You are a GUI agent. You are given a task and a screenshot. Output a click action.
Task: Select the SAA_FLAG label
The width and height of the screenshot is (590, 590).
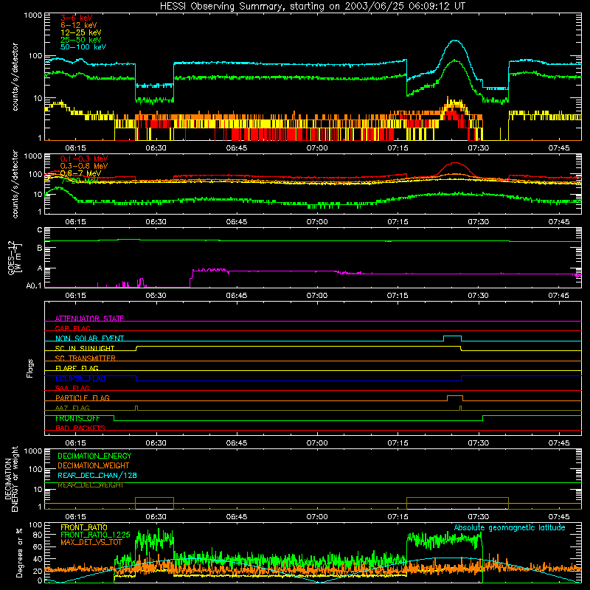(x=72, y=388)
